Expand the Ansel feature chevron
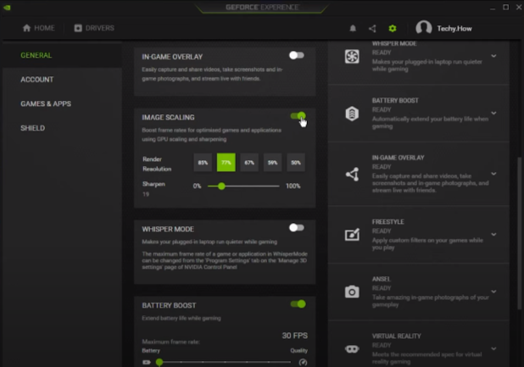524x367 pixels. click(x=493, y=292)
